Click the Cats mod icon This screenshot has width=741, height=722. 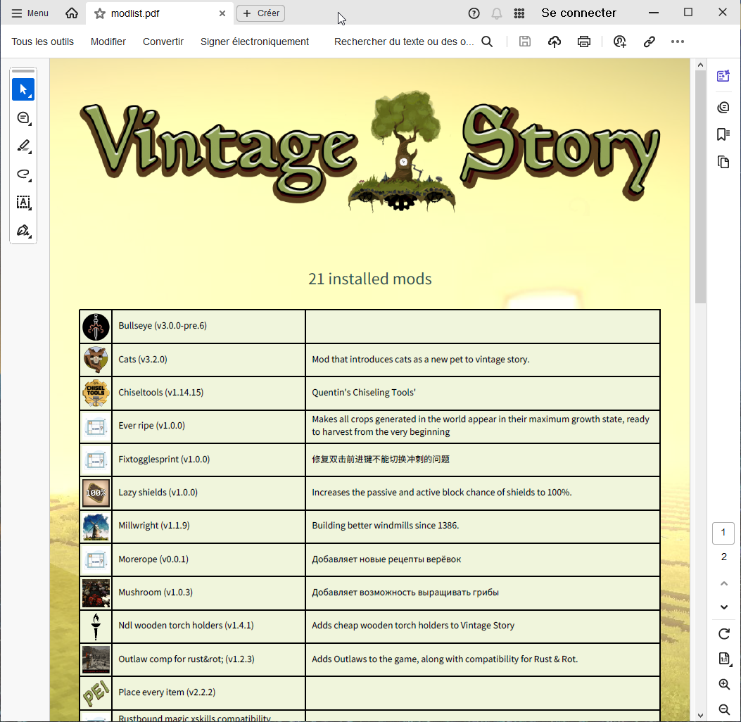[x=96, y=360]
